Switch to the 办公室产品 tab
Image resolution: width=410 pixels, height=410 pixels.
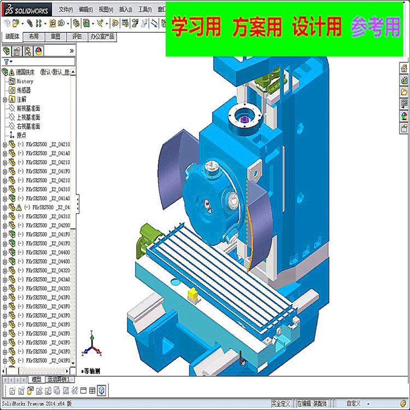[x=103, y=37]
